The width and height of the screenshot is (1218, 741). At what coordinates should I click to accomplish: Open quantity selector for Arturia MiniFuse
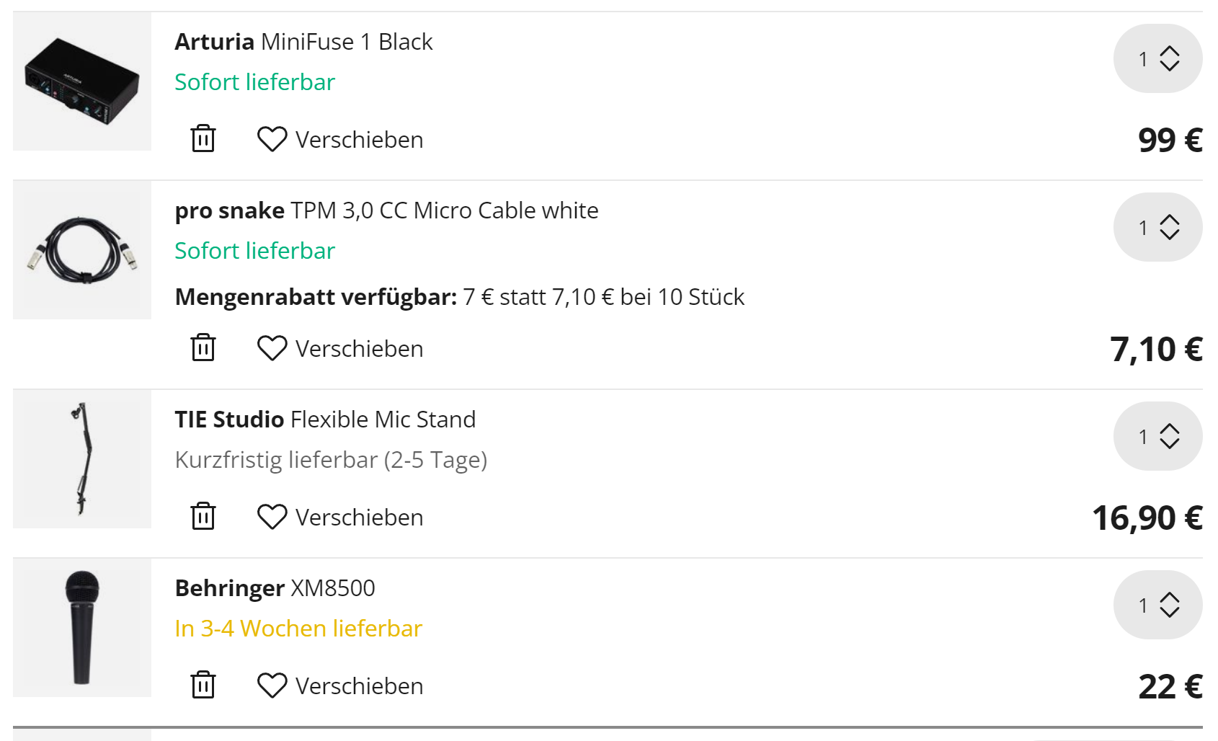1157,58
